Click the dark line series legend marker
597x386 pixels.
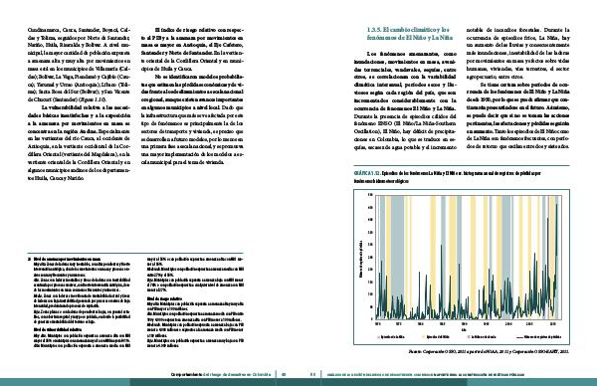(519, 337)
